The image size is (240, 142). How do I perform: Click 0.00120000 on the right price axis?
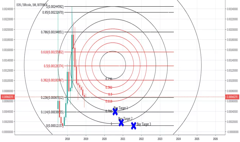pos(232,70)
